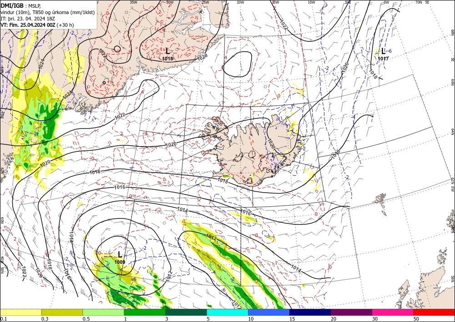Click the pink 30–50 legend swatch
455x322 pixels.
(x=393, y=312)
